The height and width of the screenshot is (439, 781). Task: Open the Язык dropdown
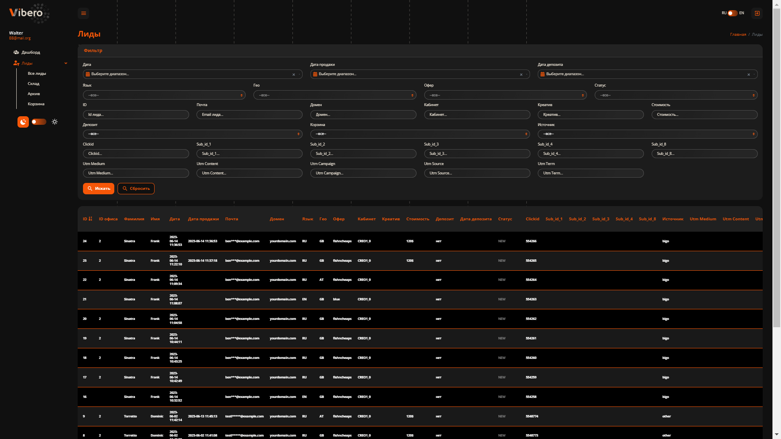click(x=164, y=95)
